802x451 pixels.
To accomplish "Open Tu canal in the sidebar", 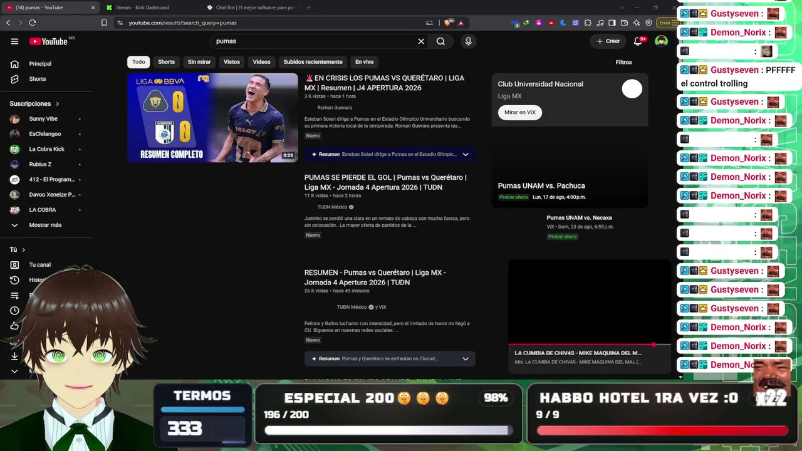I will point(39,265).
